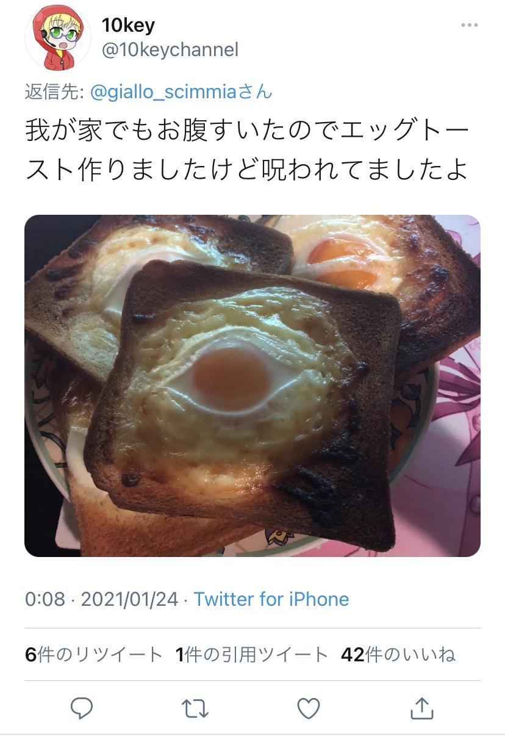Screen dimensions: 505x737
Task: Tap the 0:08 timestamp
Action: pos(45,599)
